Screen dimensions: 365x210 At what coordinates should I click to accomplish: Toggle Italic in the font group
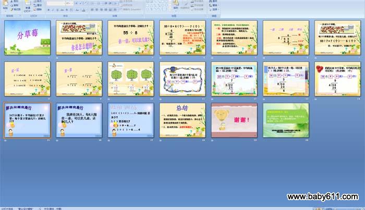53,10
